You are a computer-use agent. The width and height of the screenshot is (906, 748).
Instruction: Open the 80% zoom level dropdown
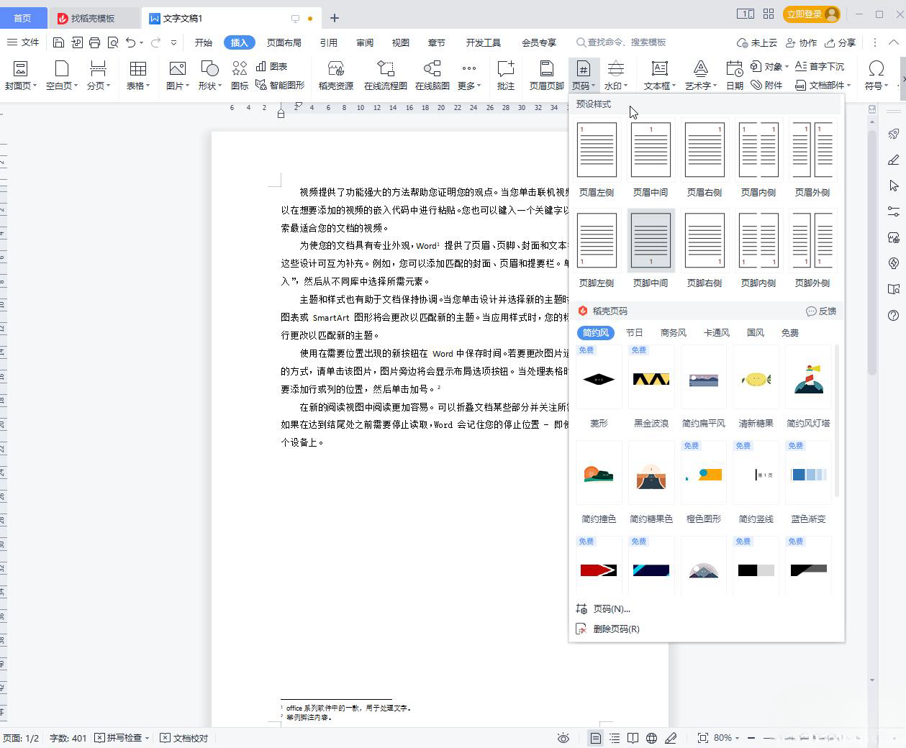tap(727, 738)
